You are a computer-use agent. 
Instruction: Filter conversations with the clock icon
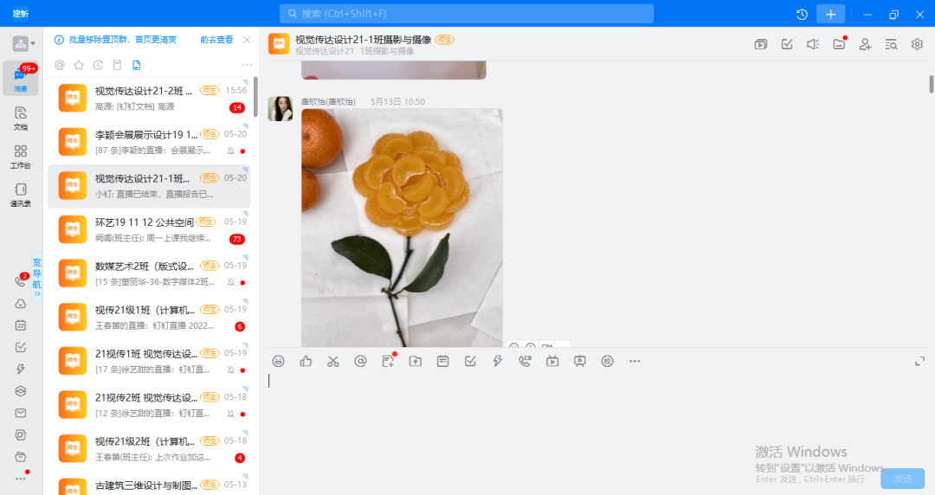[x=98, y=65]
